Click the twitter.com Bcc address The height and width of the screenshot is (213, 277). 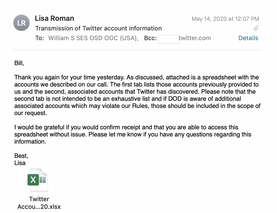[195, 38]
